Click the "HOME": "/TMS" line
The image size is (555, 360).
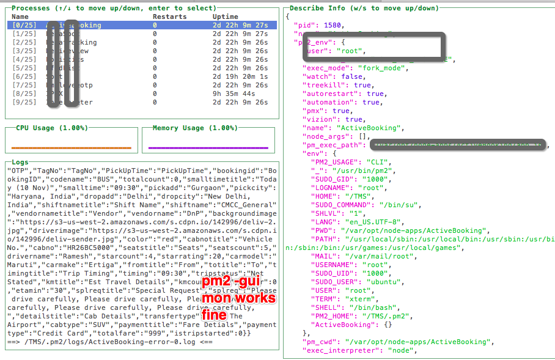(x=342, y=196)
